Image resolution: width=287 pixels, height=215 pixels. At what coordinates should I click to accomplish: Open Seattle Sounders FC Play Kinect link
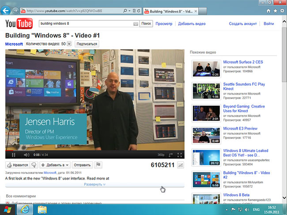click(244, 86)
